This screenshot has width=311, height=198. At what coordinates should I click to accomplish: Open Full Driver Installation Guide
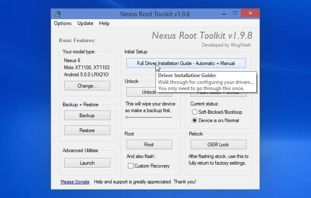(186, 63)
